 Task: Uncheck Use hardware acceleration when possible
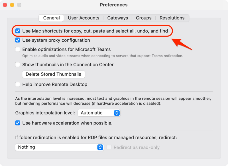click(18, 123)
